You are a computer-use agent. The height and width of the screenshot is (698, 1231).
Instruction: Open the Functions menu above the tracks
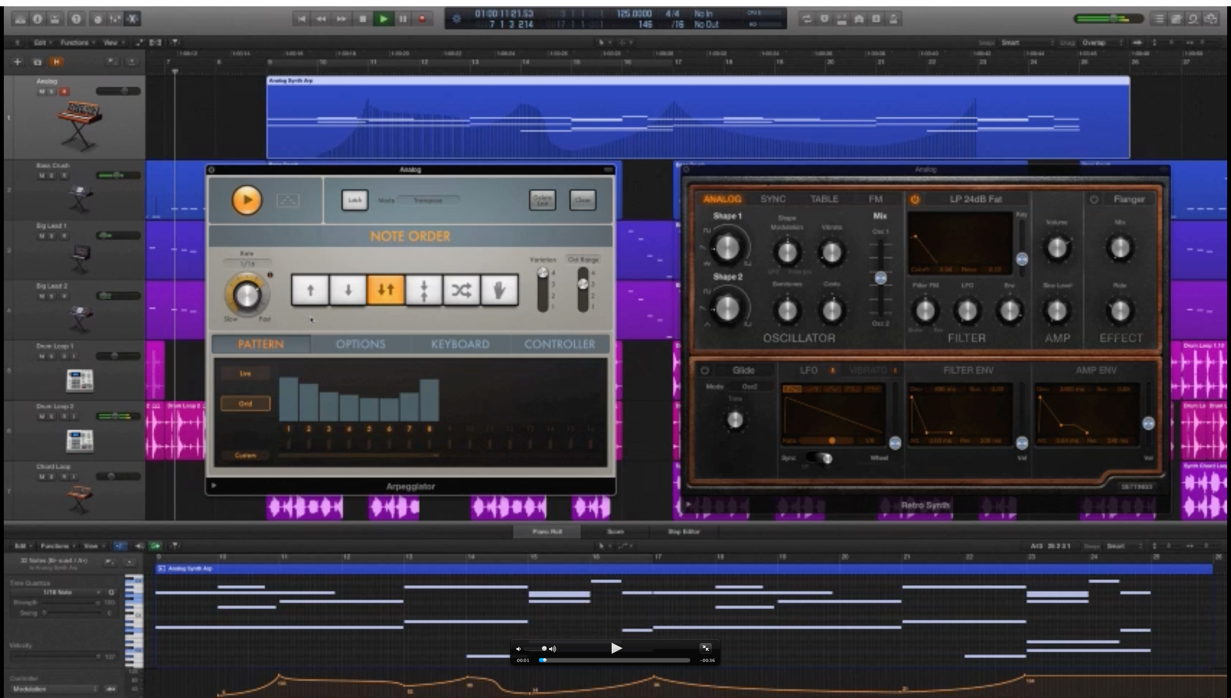pyautogui.click(x=75, y=42)
